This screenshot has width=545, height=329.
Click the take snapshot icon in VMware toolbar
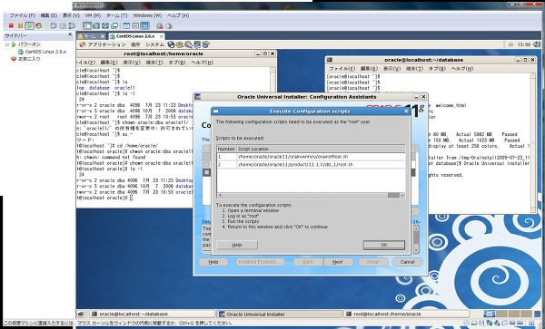pos(54,25)
